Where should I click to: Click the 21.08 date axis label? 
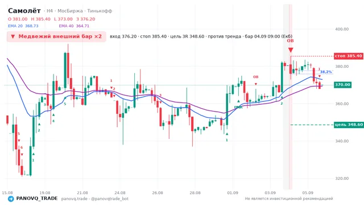[x=82, y=192]
